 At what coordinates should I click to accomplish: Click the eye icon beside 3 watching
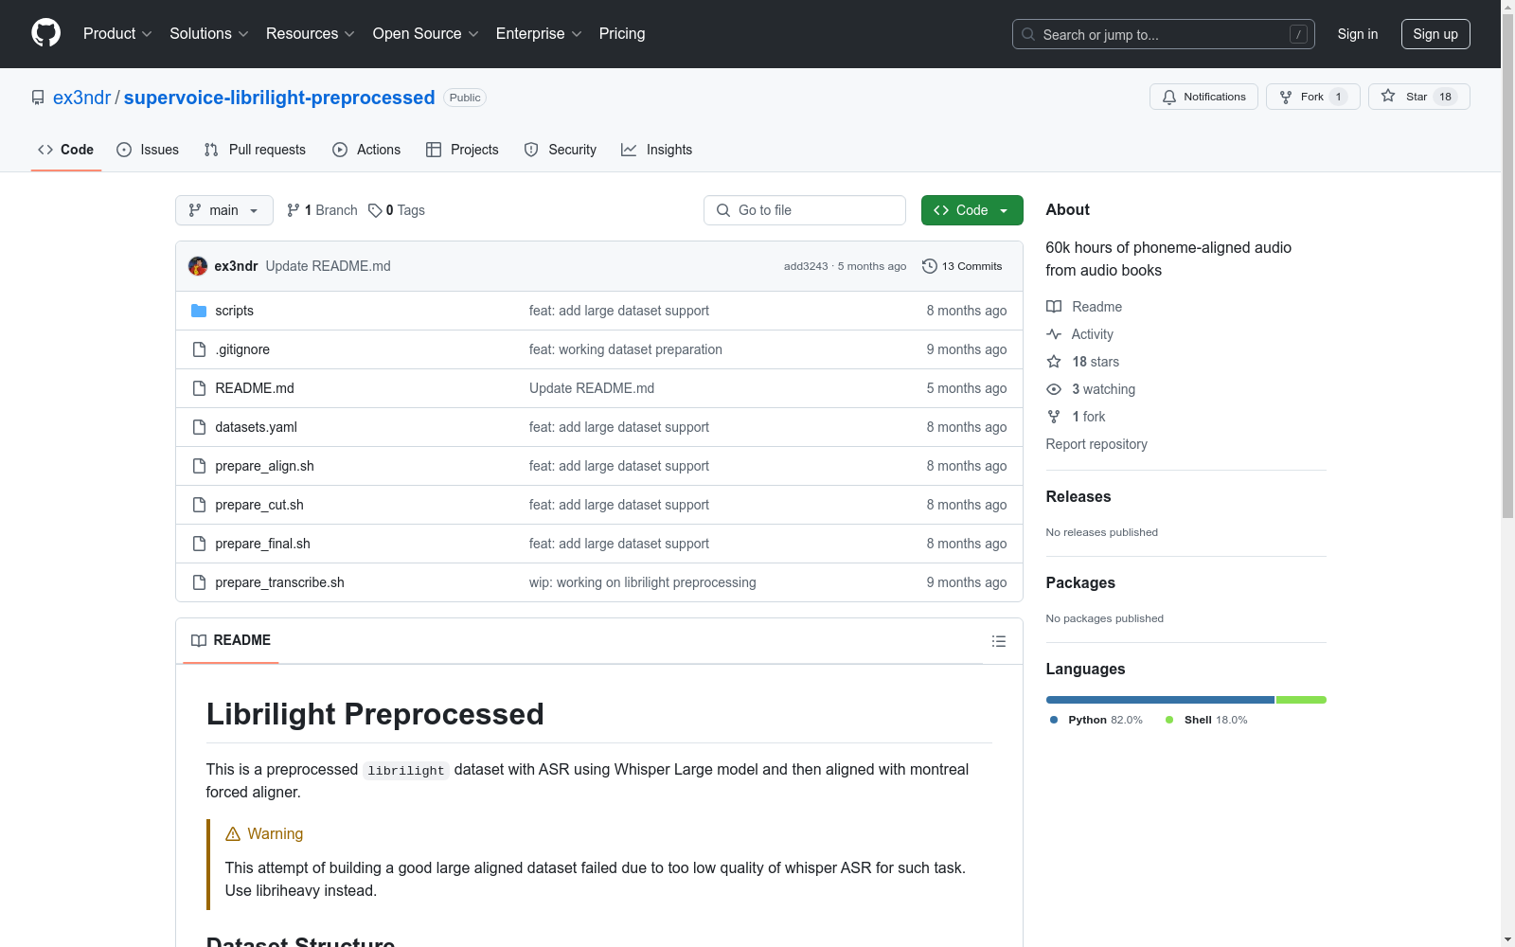point(1054,389)
